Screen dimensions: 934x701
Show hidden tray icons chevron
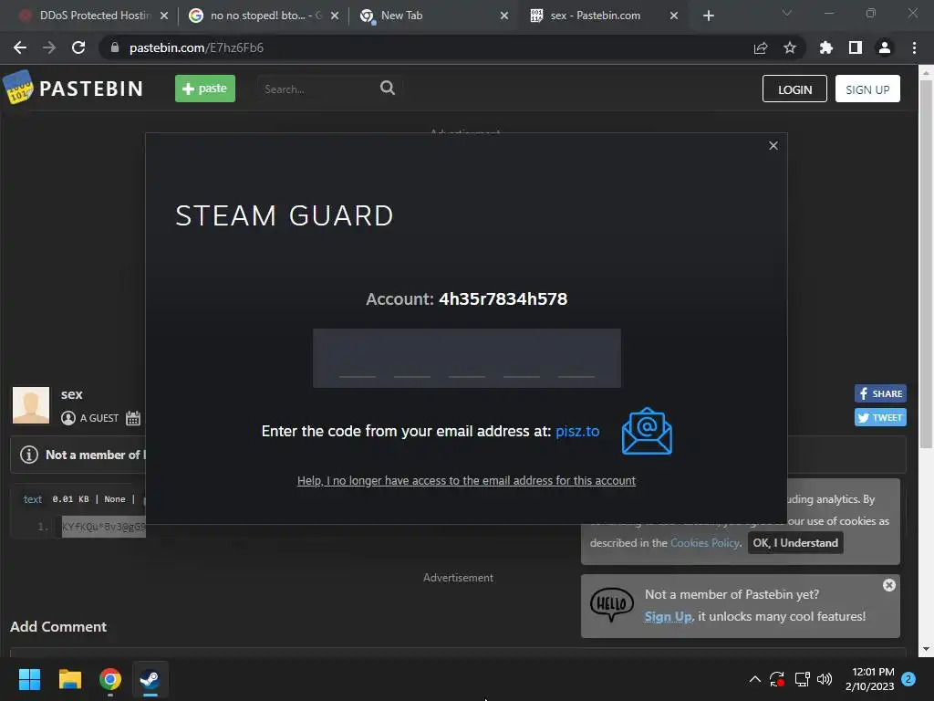(x=754, y=679)
